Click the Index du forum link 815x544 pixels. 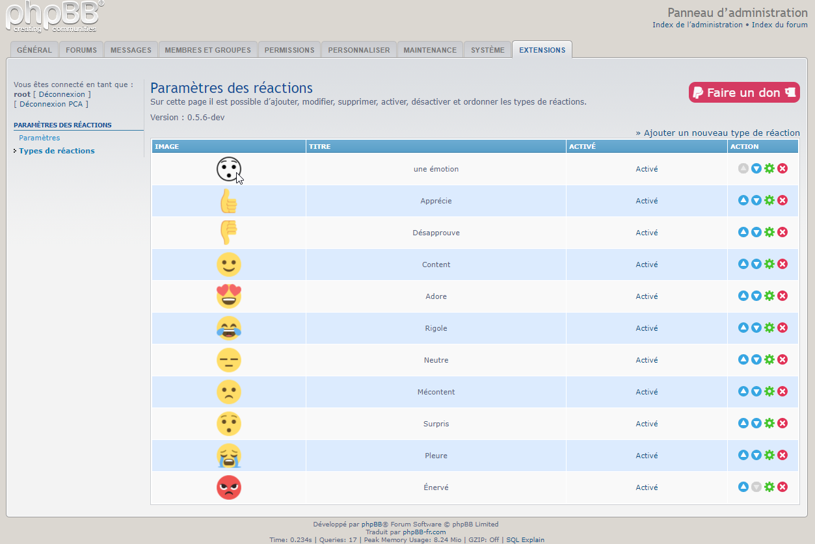coord(780,25)
